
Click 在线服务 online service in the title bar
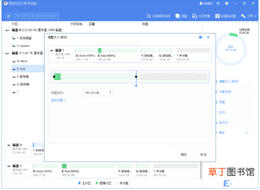click(206, 3)
